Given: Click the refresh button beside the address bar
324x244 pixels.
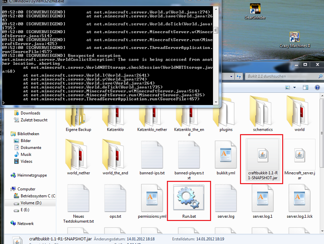Looking at the screenshot, I should (239, 76).
